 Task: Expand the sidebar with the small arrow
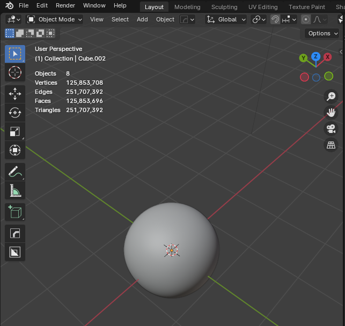341,51
